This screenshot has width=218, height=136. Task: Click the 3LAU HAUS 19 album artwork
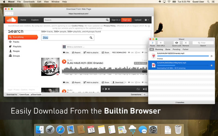pos(50,67)
